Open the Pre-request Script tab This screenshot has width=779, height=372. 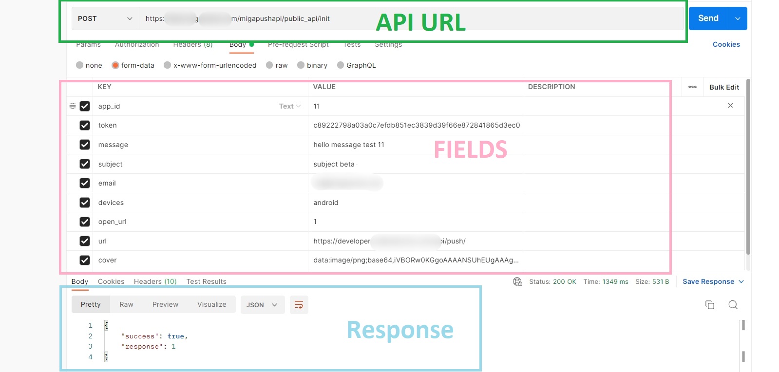pyautogui.click(x=298, y=44)
